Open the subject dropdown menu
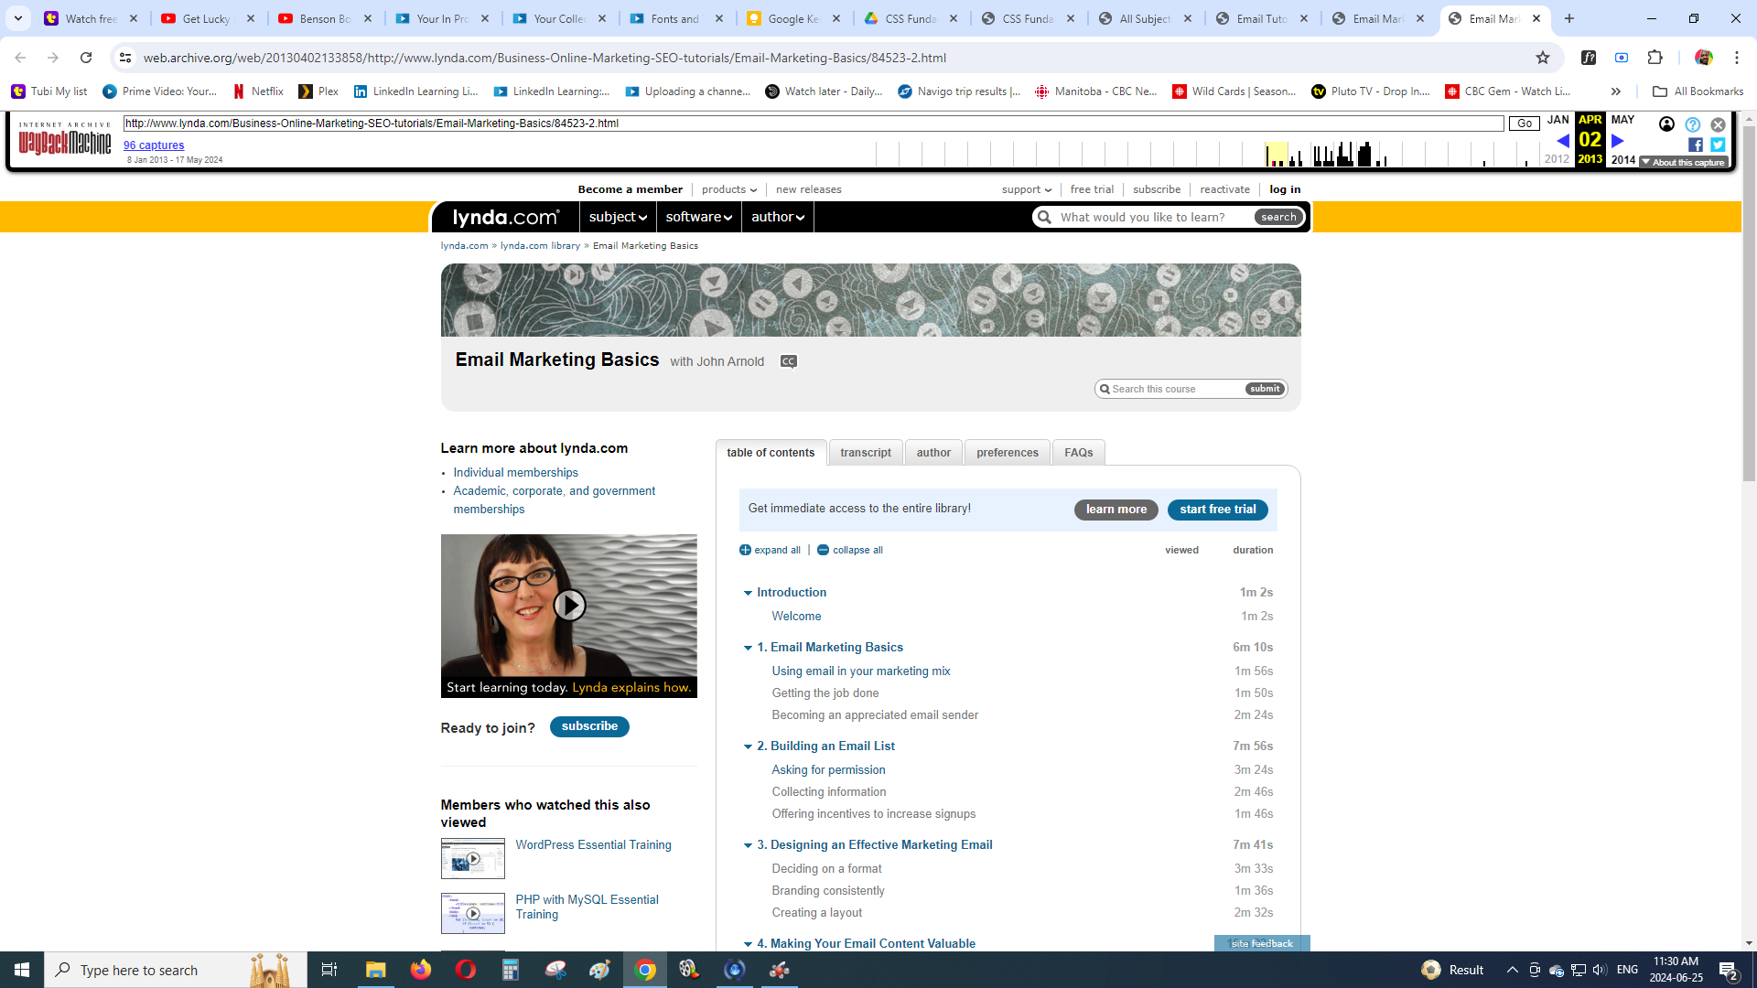Image resolution: width=1757 pixels, height=988 pixels. tap(618, 217)
